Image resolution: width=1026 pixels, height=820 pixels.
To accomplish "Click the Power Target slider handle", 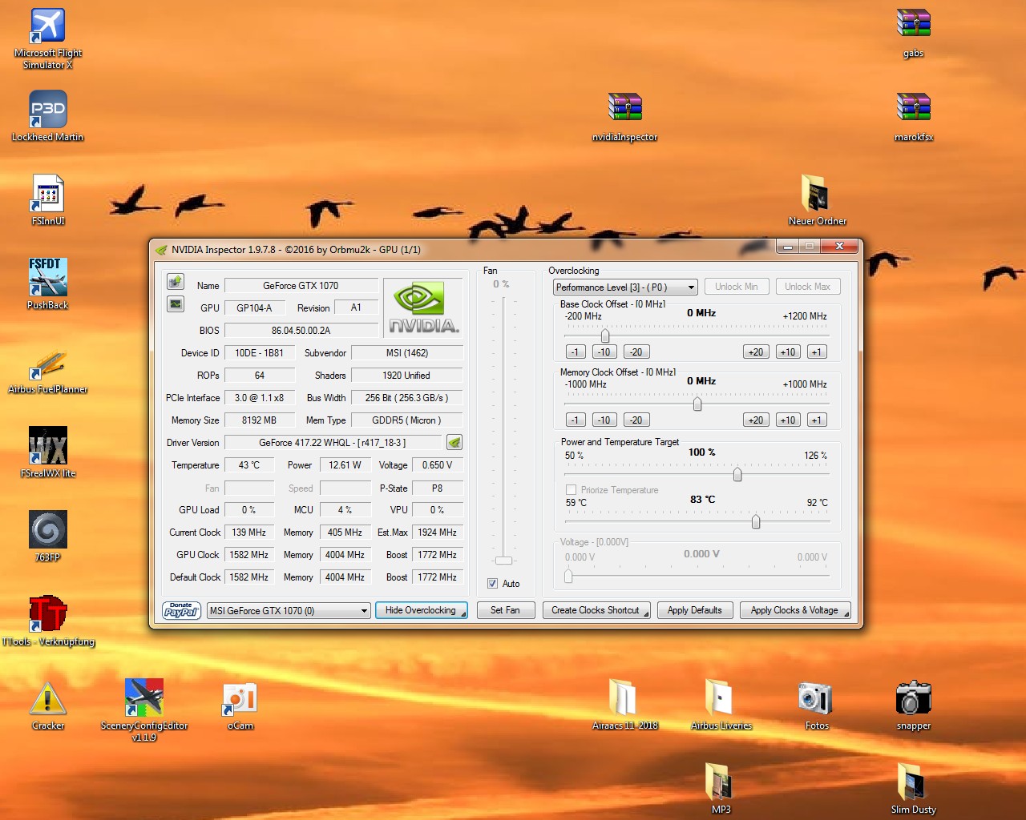I will pyautogui.click(x=737, y=475).
